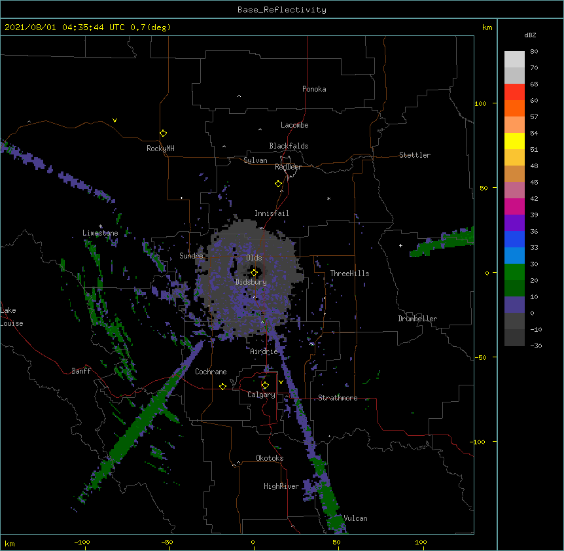Click the Sundre town label
The width and height of the screenshot is (564, 551).
click(x=191, y=256)
